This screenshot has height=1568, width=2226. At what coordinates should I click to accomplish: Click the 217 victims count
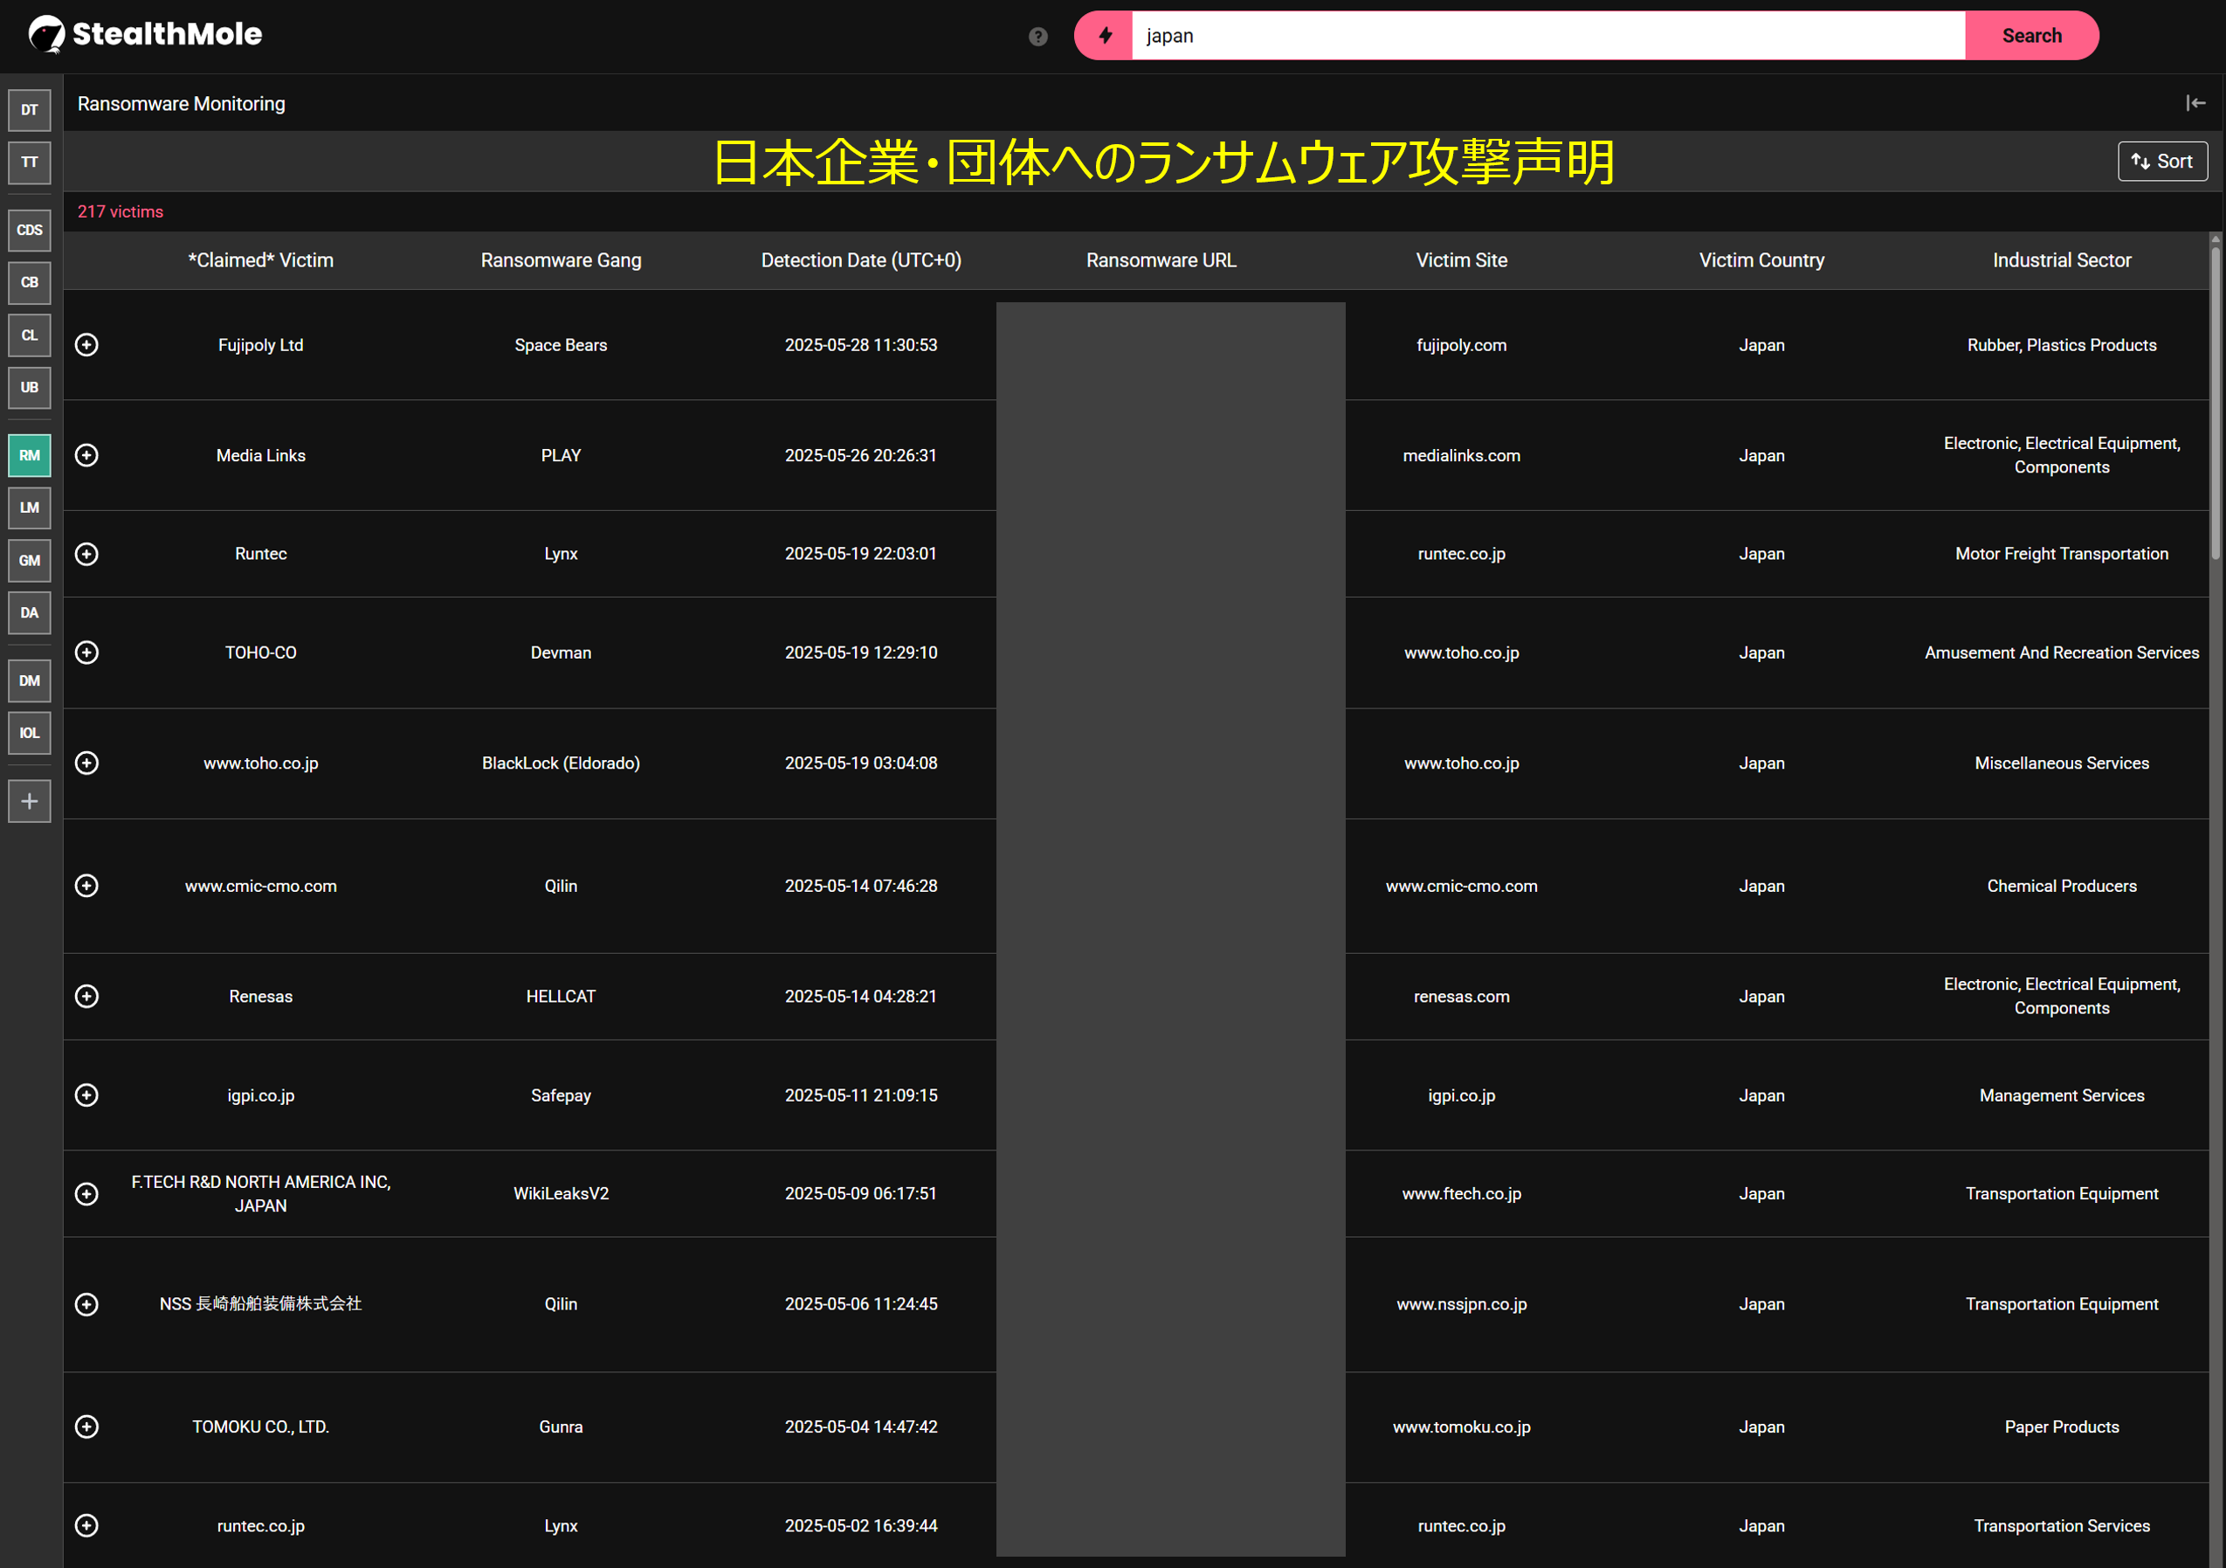[x=121, y=211]
